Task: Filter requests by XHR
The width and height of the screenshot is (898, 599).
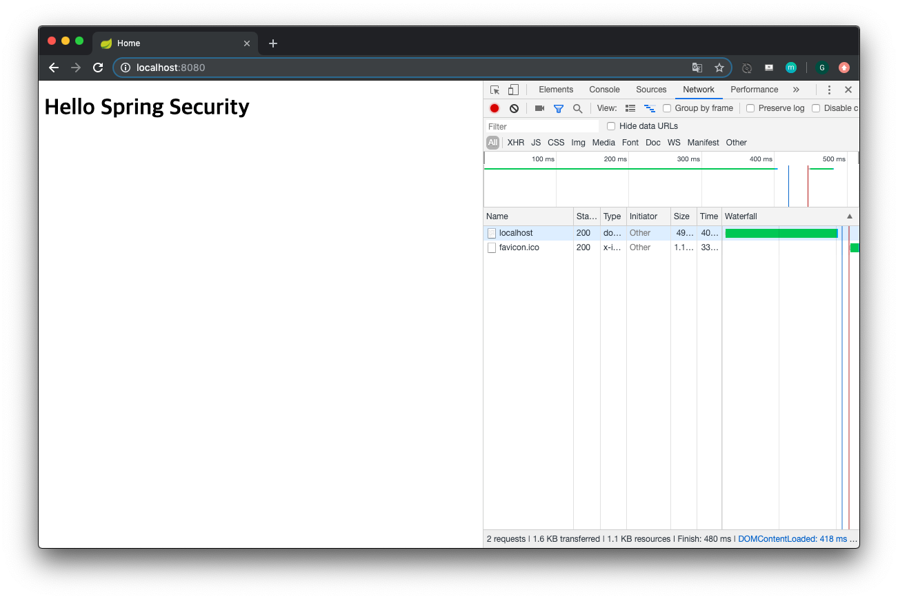Action: 516,143
